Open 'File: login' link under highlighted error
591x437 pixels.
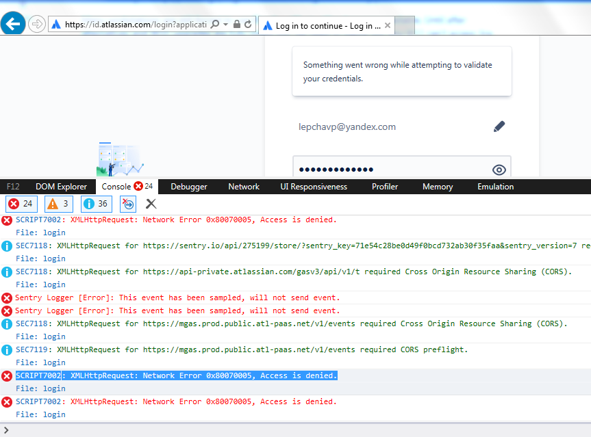pyautogui.click(x=40, y=388)
